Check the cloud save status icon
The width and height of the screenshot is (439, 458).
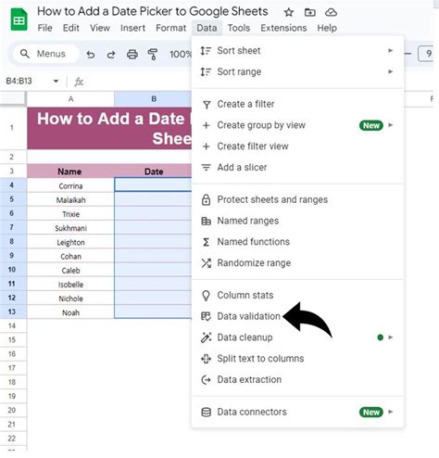coord(331,13)
